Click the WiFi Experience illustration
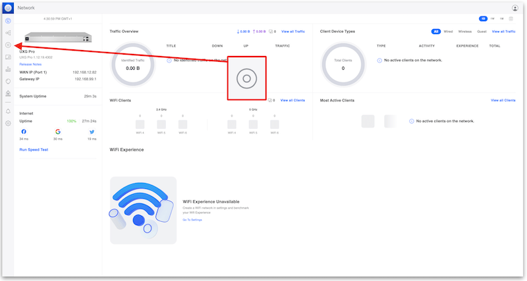Image resolution: width=527 pixels, height=281 pixels. point(143,211)
